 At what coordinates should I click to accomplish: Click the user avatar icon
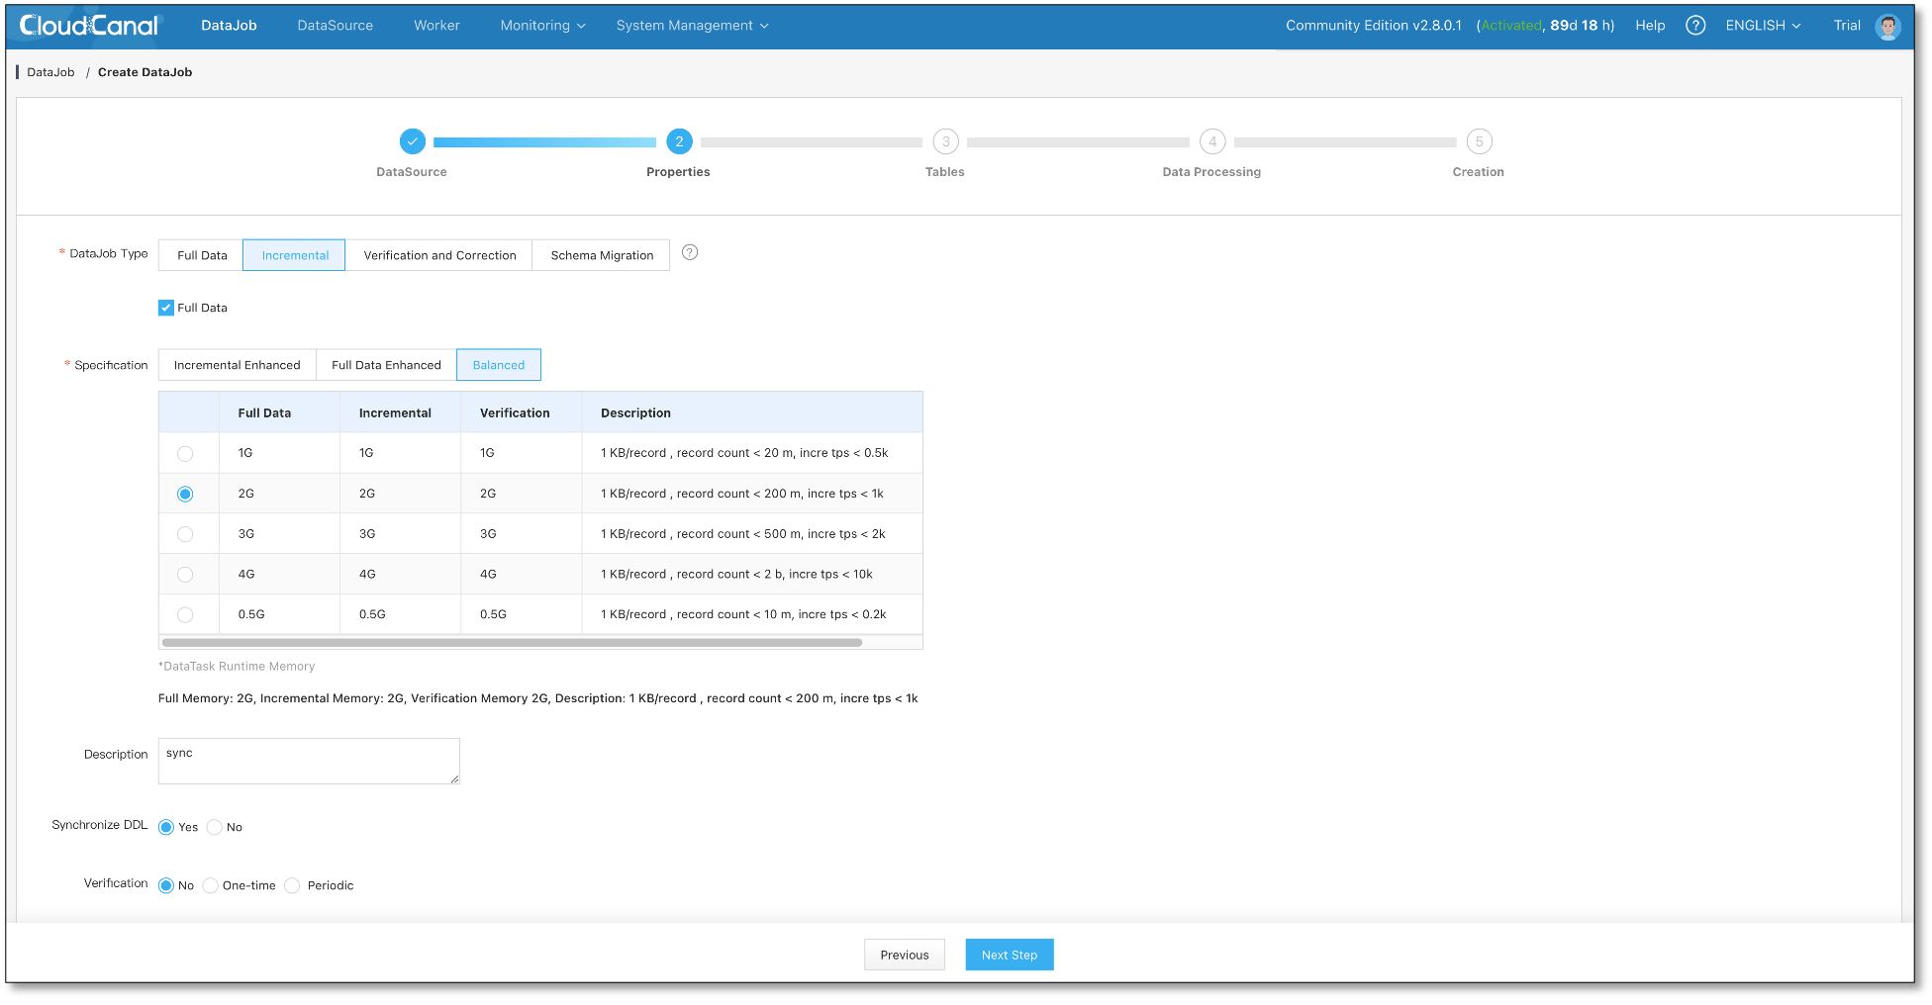click(x=1887, y=27)
